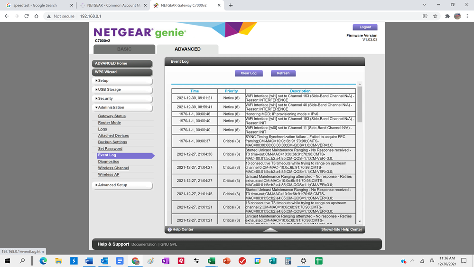Open Microsoft Word from the taskbar
Image resolution: width=474 pixels, height=267 pixels.
(89, 261)
